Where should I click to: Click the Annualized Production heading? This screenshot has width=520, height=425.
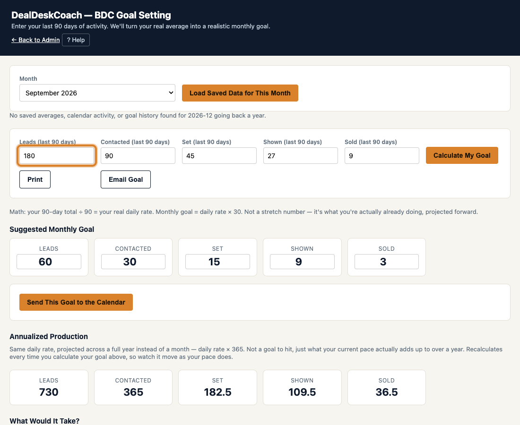click(49, 336)
